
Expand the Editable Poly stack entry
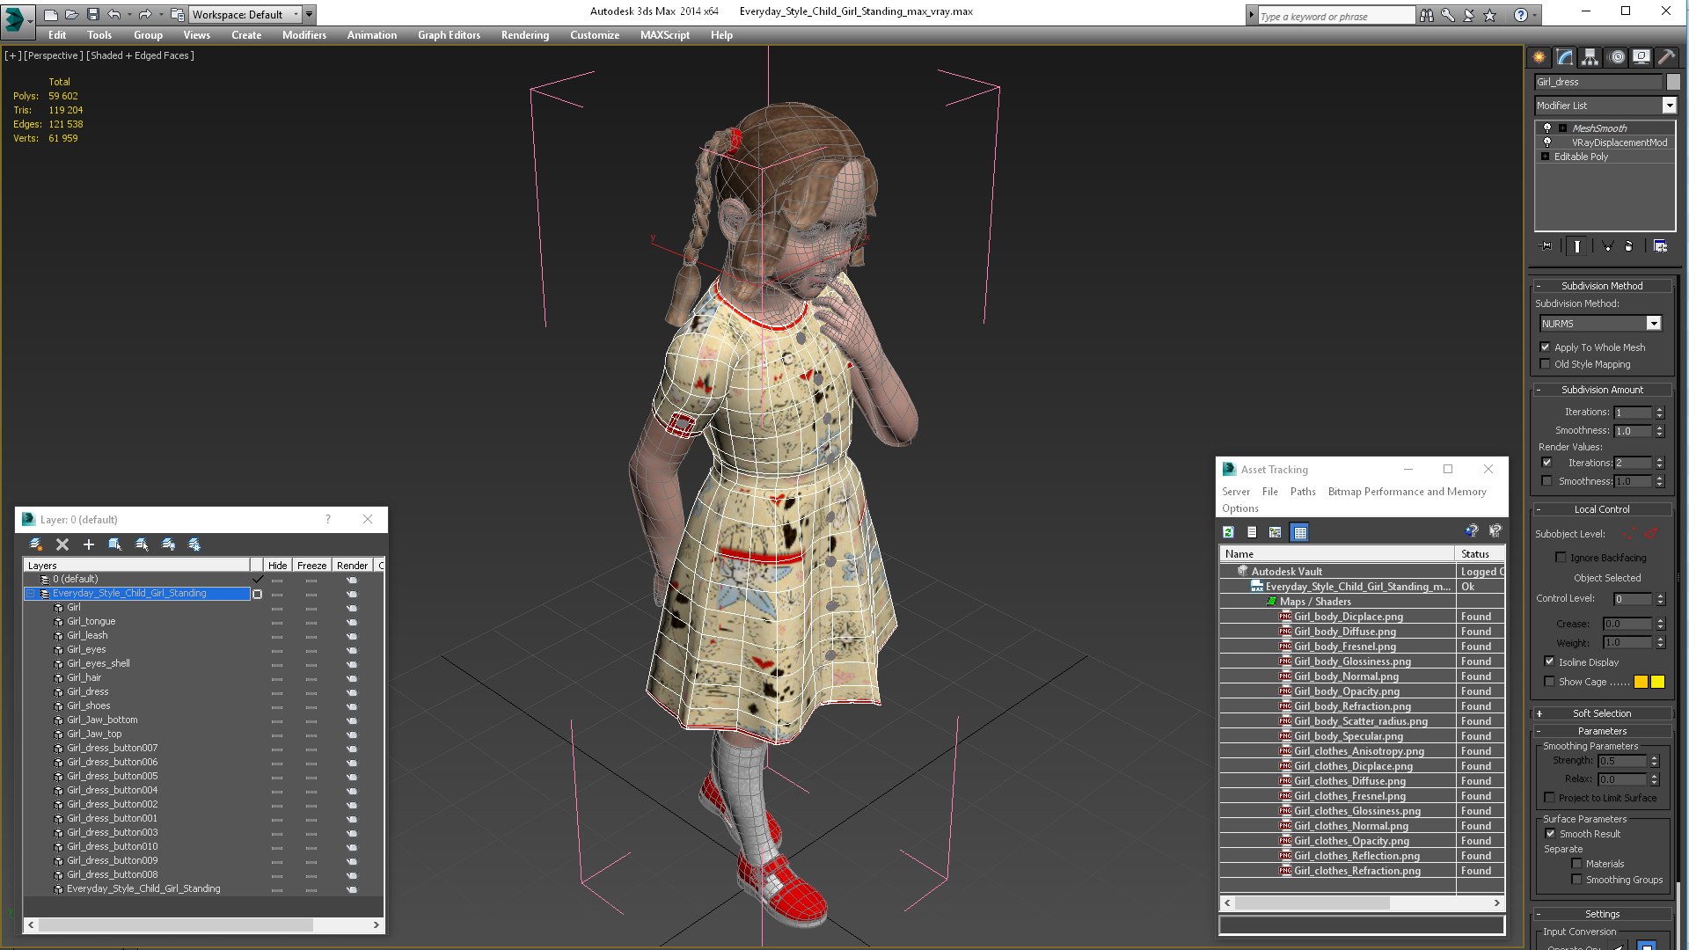[x=1545, y=157]
